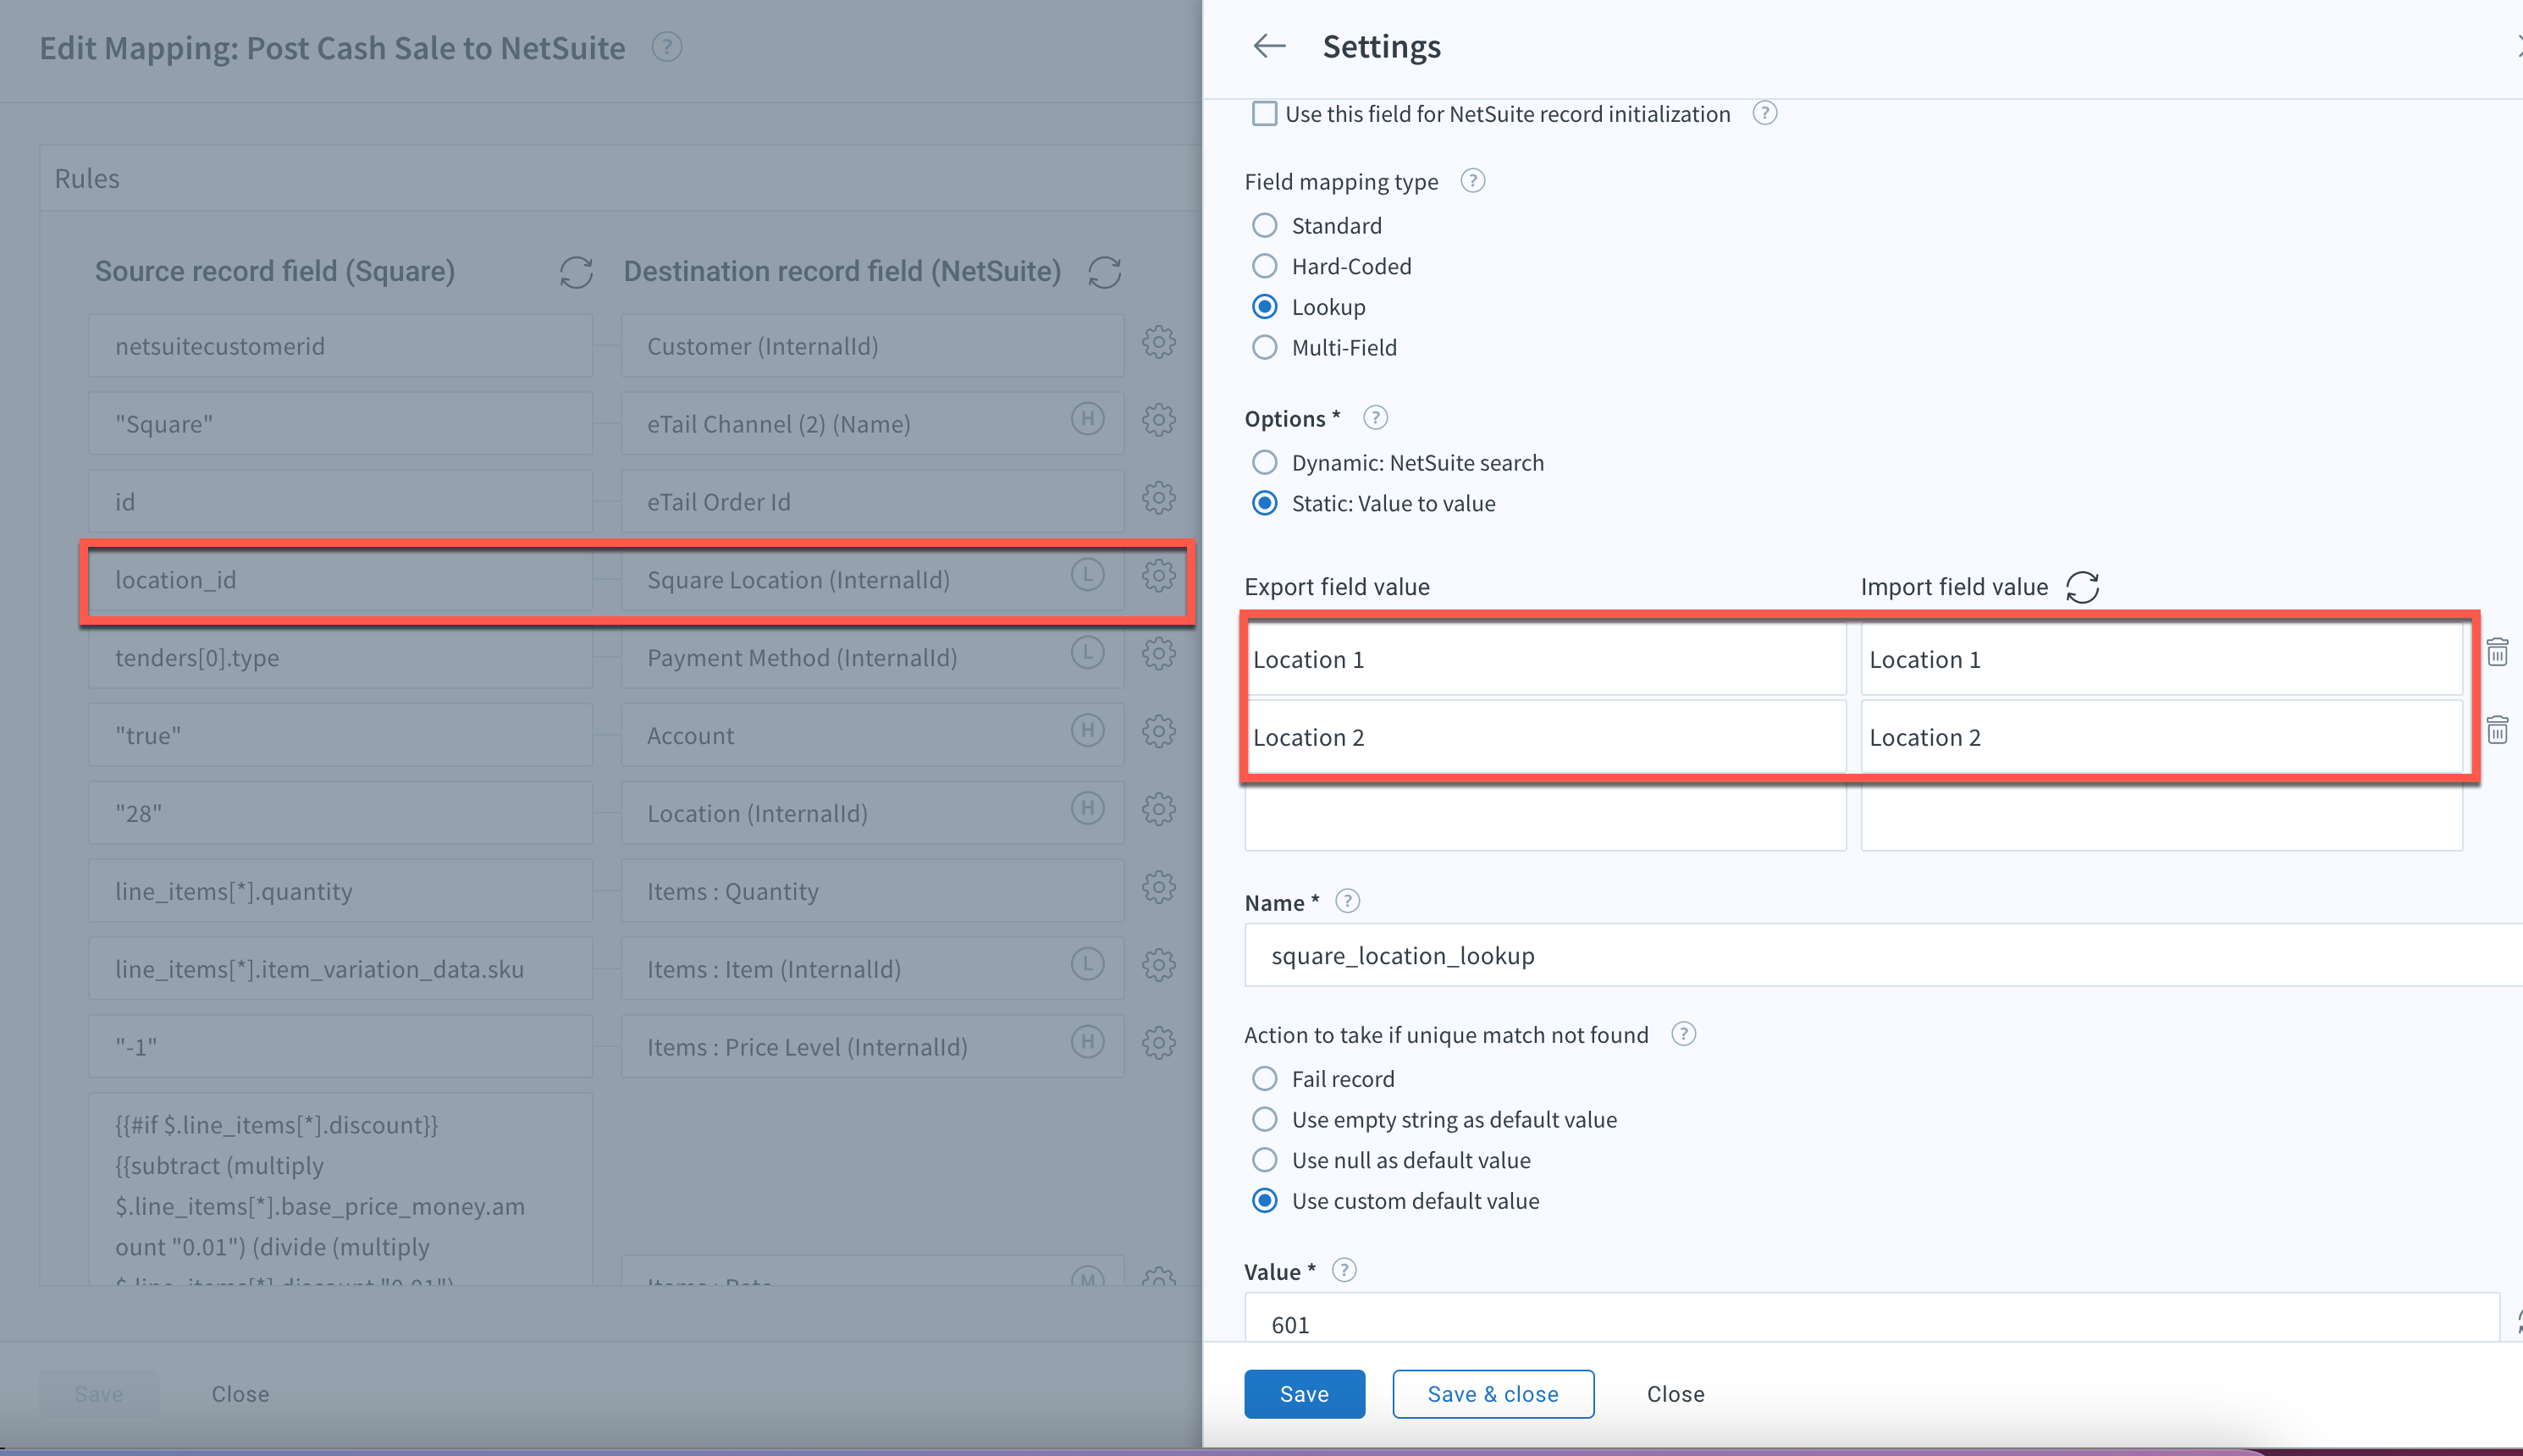This screenshot has width=2523, height=1456.
Task: Click the empty import field value row
Action: tap(2161, 815)
